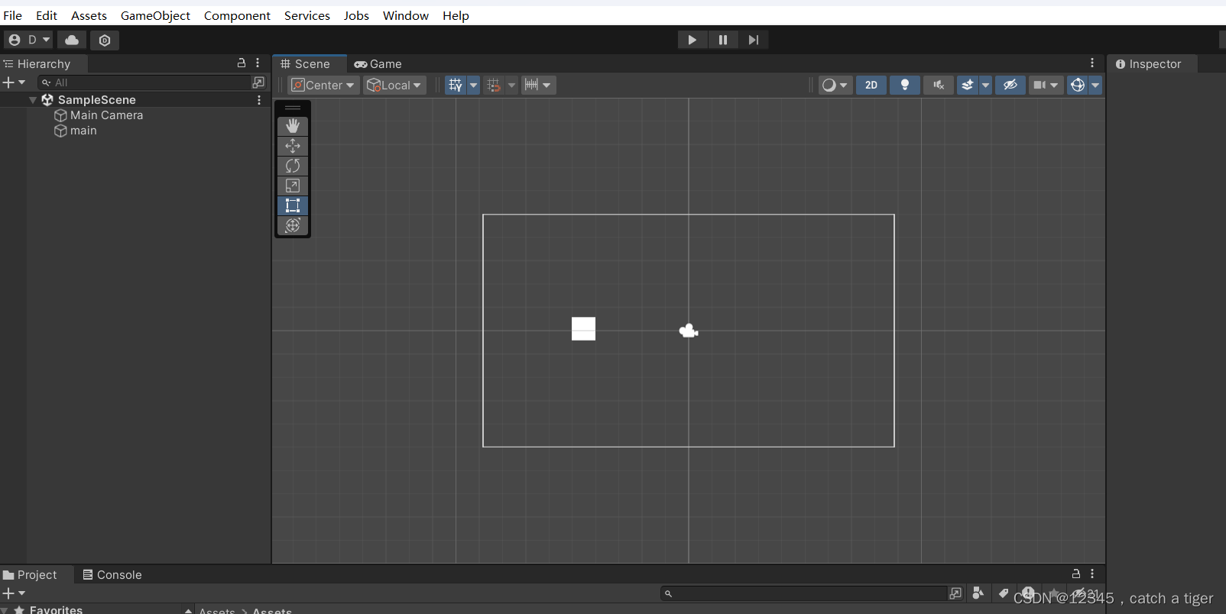Open the GameObject menu
Image resolution: width=1226 pixels, height=614 pixels.
[x=155, y=15]
